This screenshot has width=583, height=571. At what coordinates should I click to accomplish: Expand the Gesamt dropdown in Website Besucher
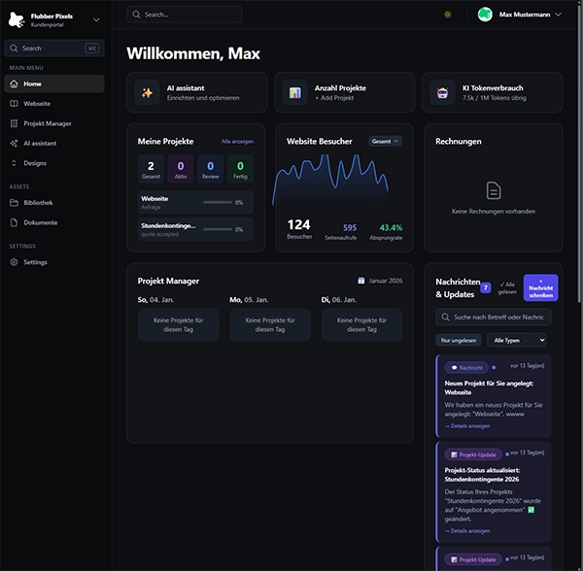386,141
